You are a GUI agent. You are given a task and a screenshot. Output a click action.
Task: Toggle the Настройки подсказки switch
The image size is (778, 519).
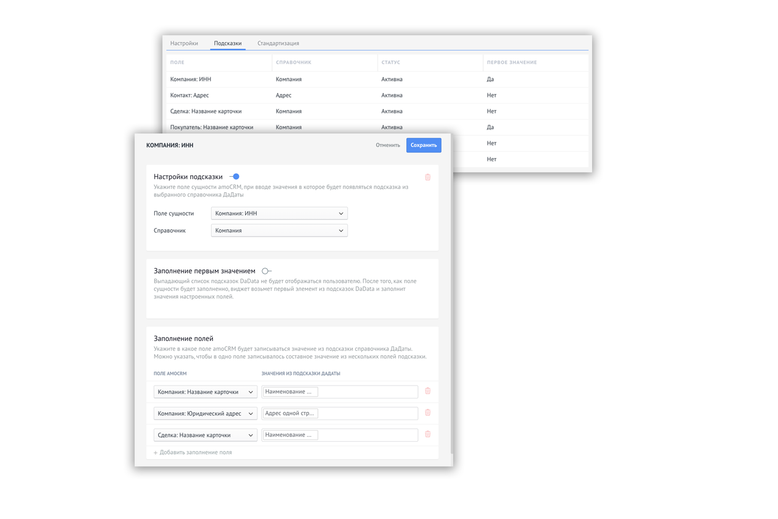coord(234,177)
